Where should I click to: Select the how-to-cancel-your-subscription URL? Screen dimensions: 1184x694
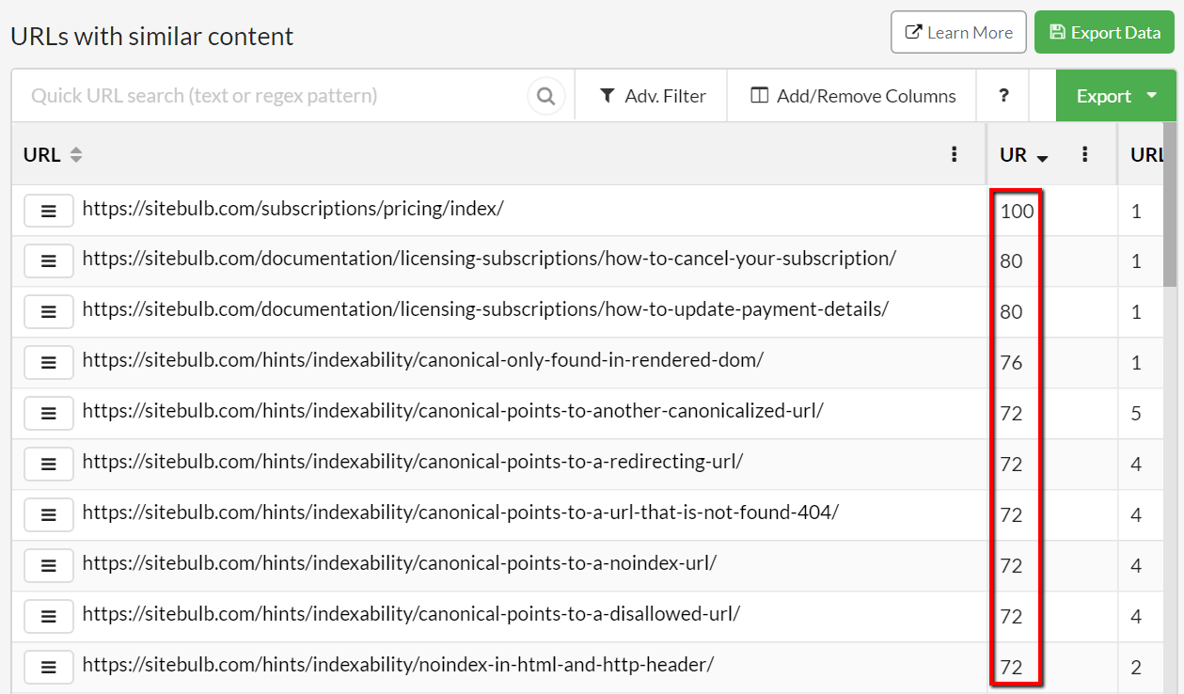tap(489, 259)
